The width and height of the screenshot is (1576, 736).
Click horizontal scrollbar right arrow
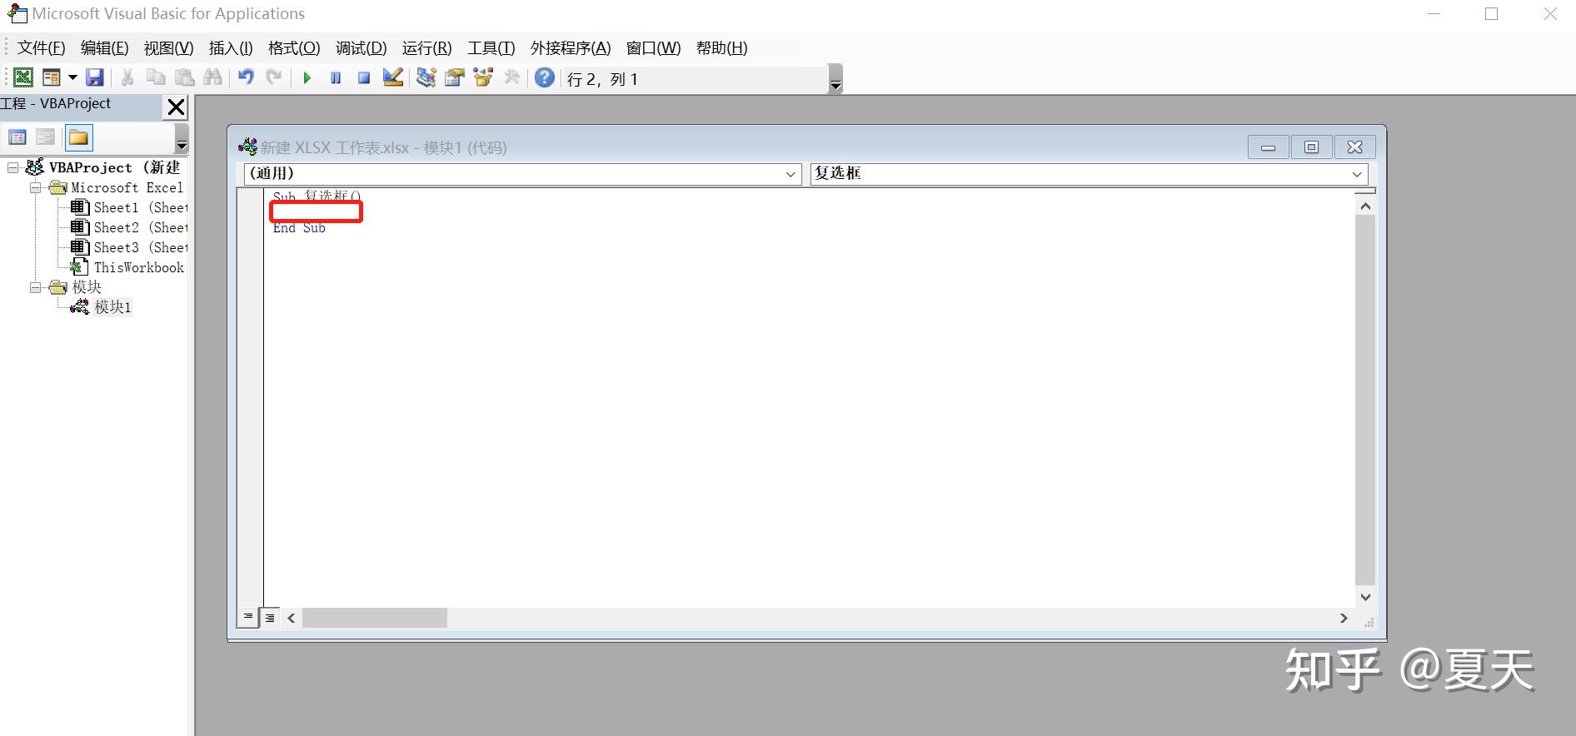click(1344, 618)
